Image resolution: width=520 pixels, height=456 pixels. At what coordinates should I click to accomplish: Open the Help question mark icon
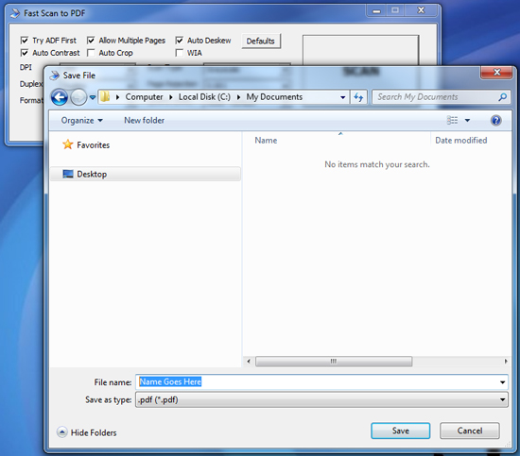[x=495, y=120]
